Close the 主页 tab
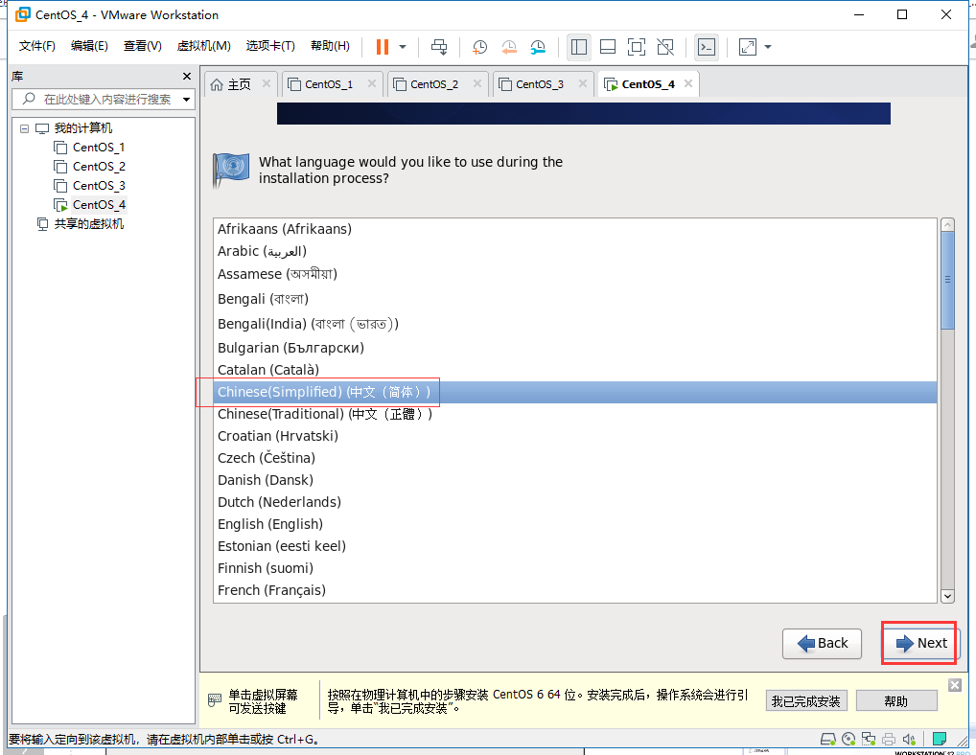The image size is (976, 755). (267, 83)
